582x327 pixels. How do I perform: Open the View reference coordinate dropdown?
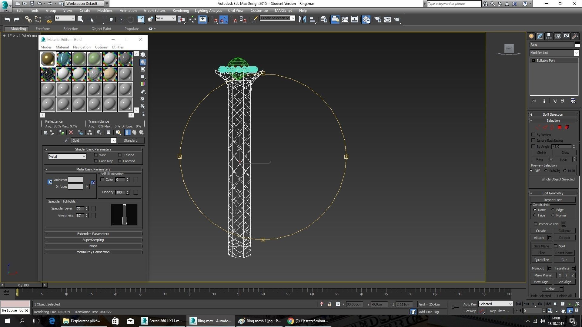point(166,18)
